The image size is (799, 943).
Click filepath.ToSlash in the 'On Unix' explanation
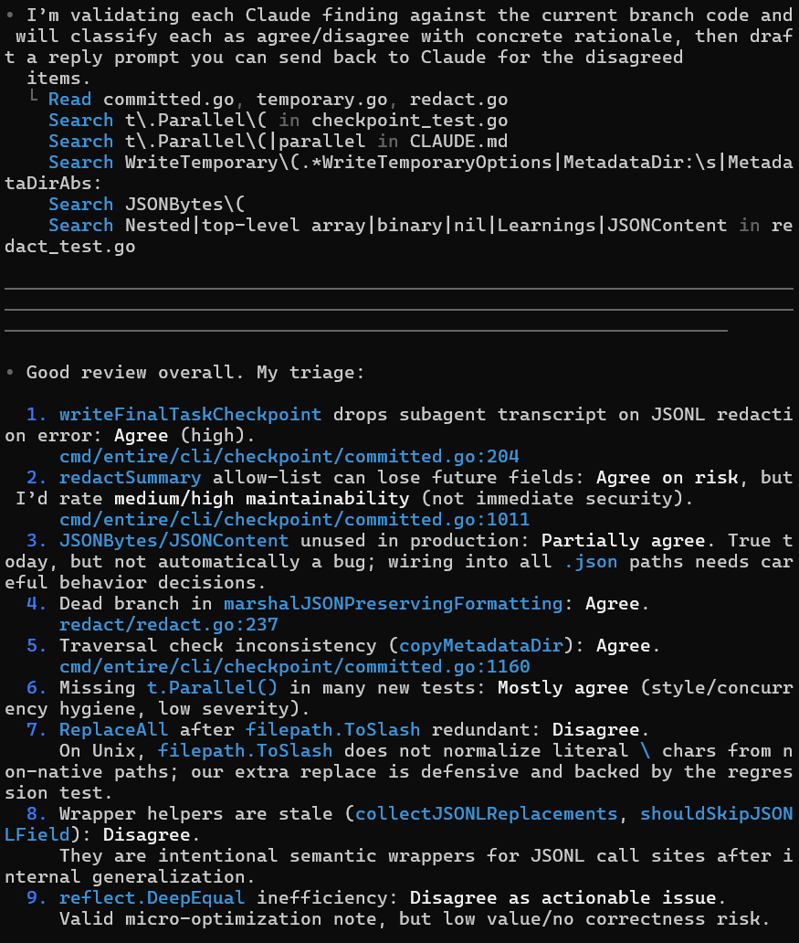(246, 751)
